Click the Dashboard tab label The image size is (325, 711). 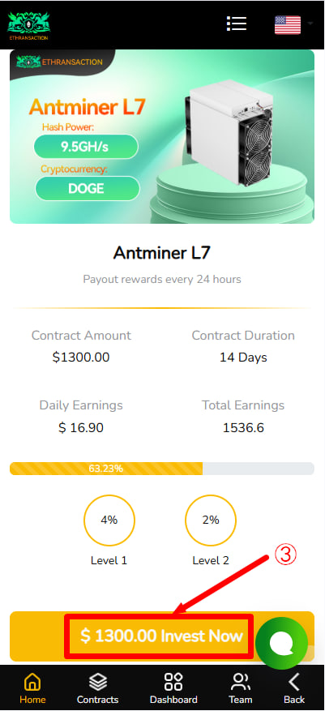[x=173, y=700]
